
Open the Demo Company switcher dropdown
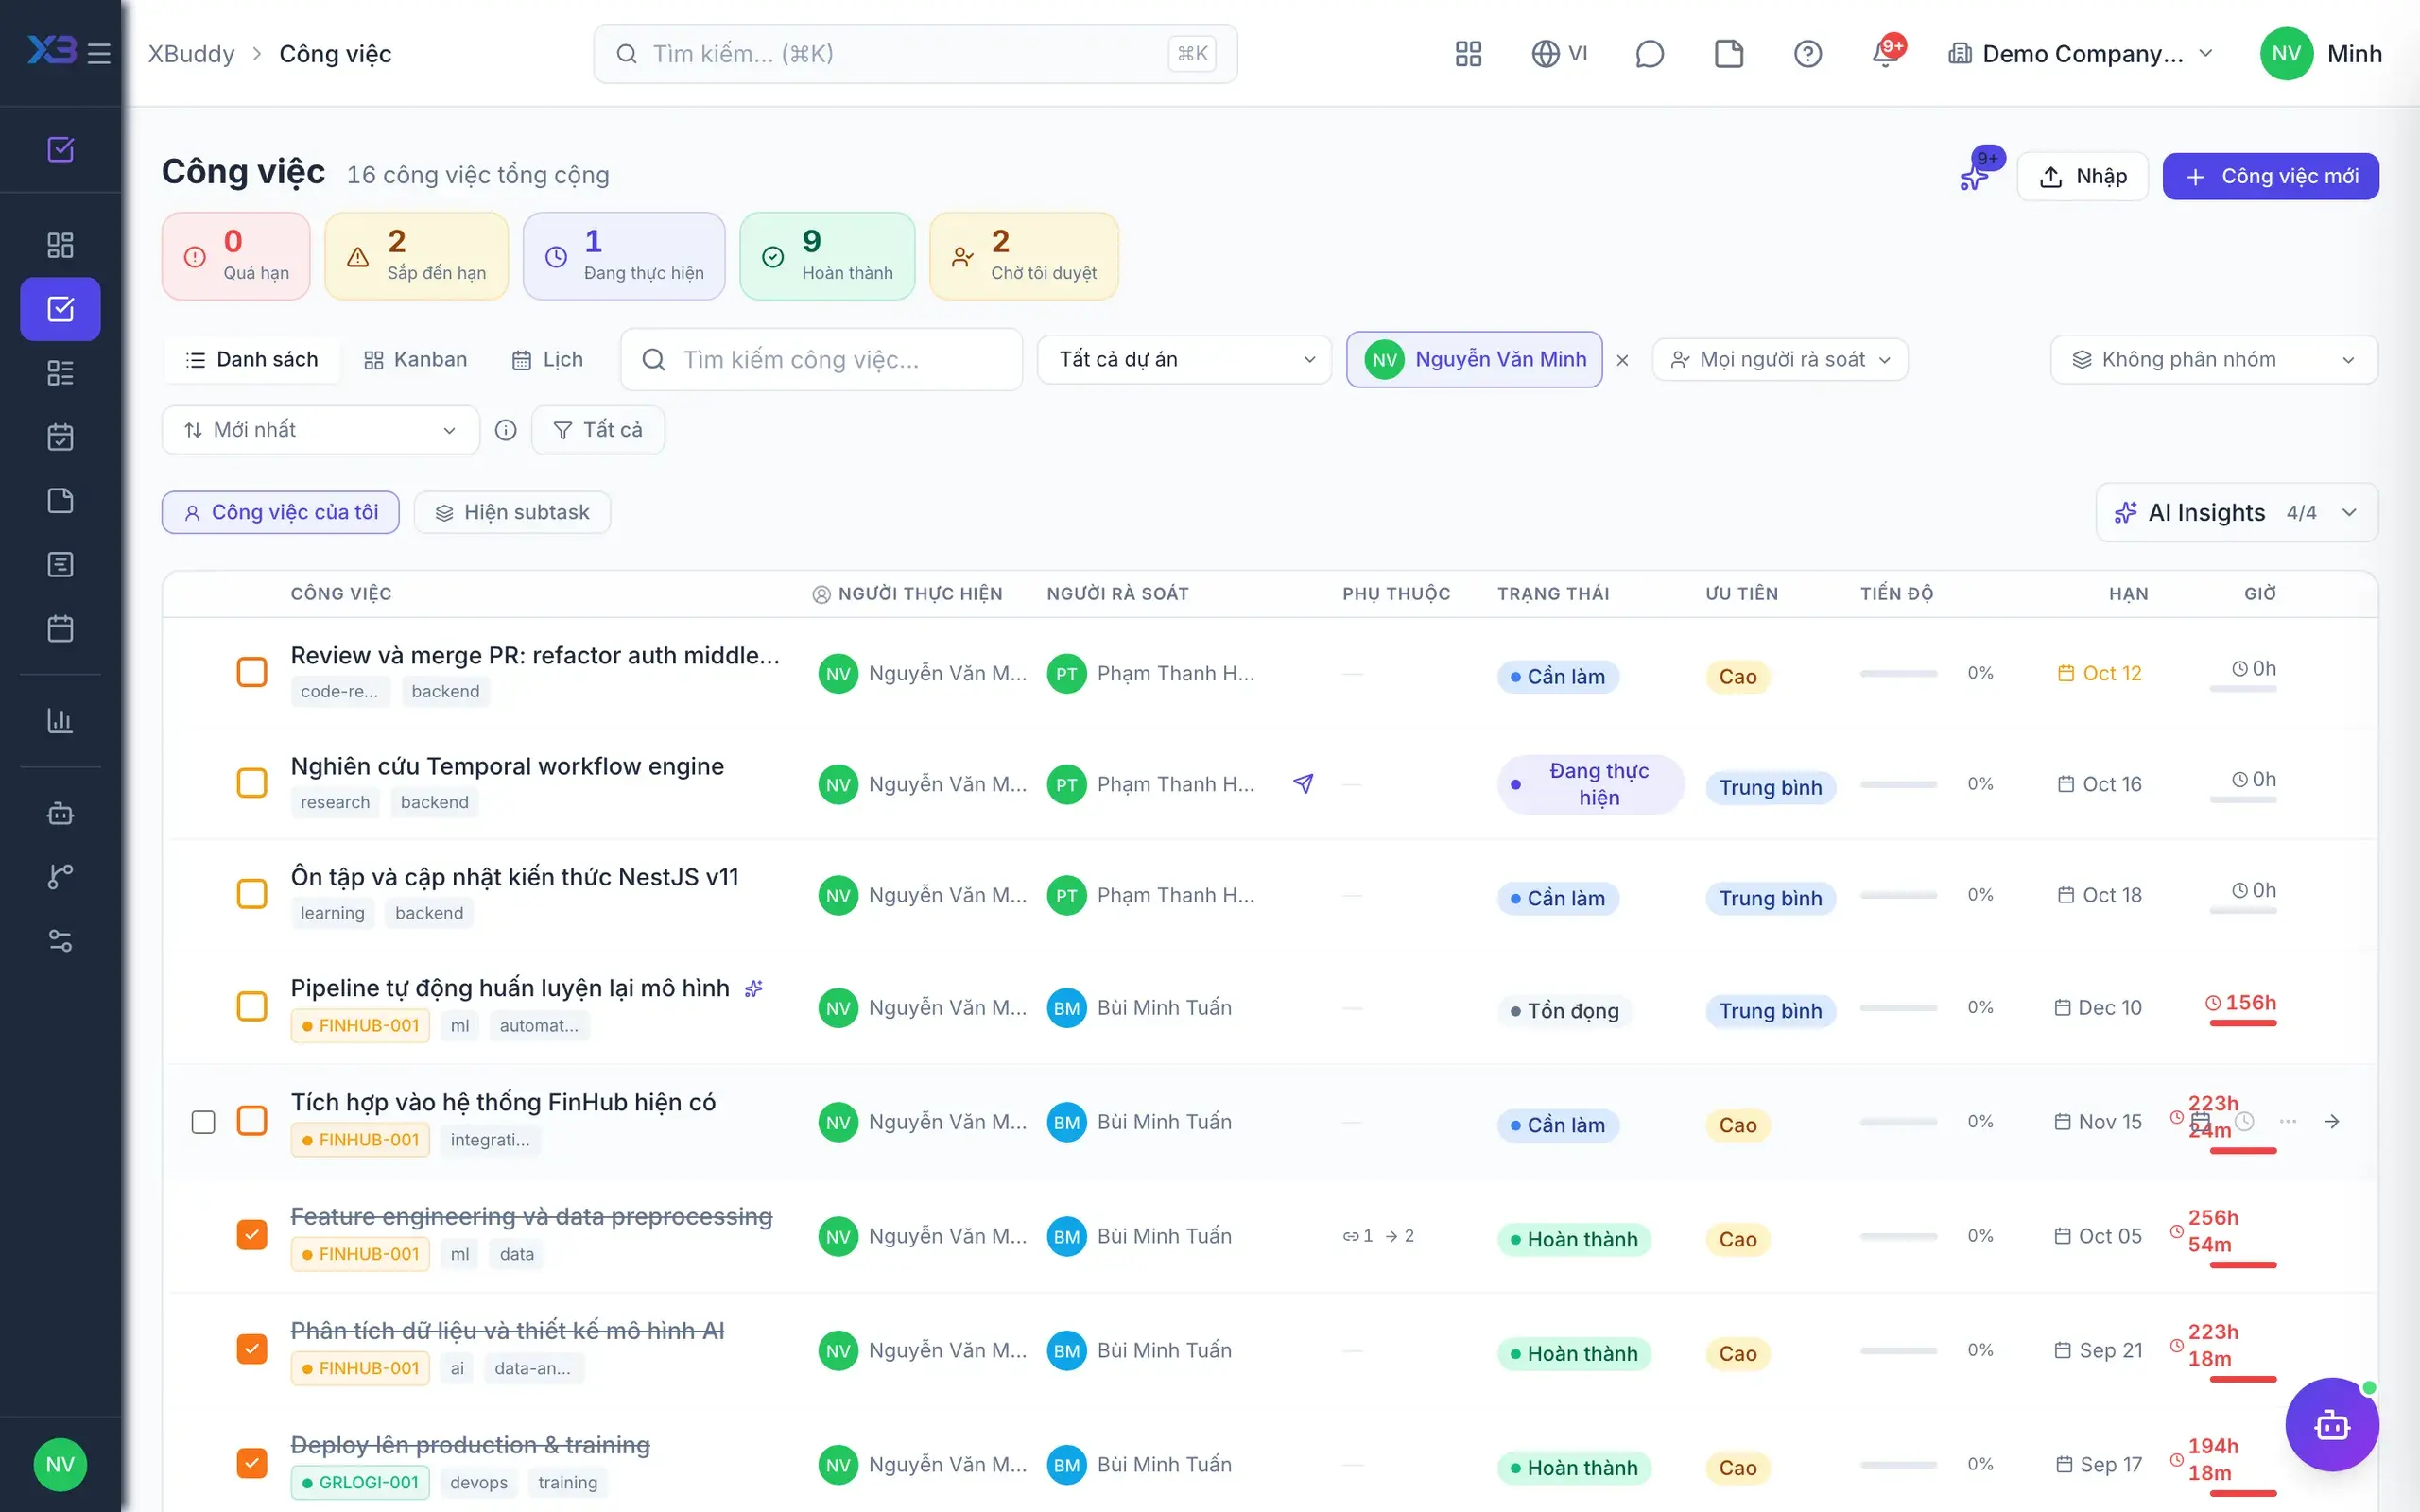(x=2080, y=53)
